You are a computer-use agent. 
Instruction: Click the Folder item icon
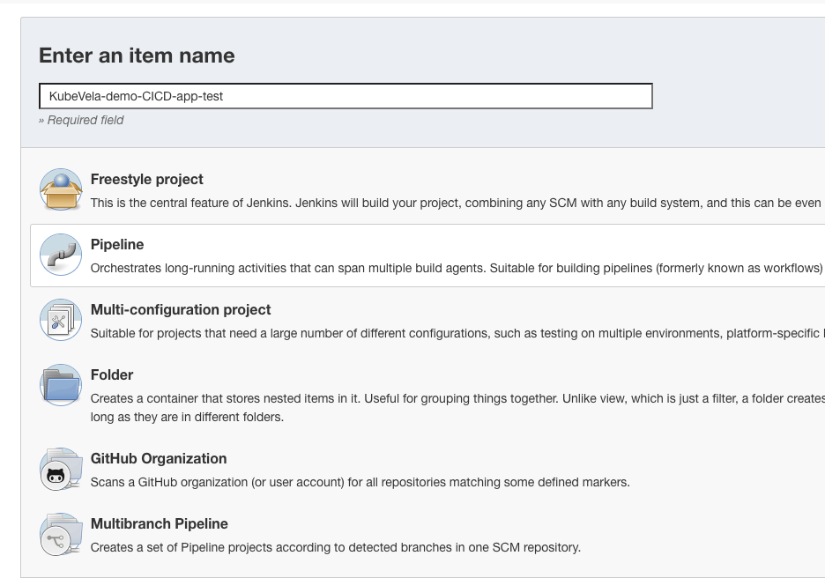61,385
